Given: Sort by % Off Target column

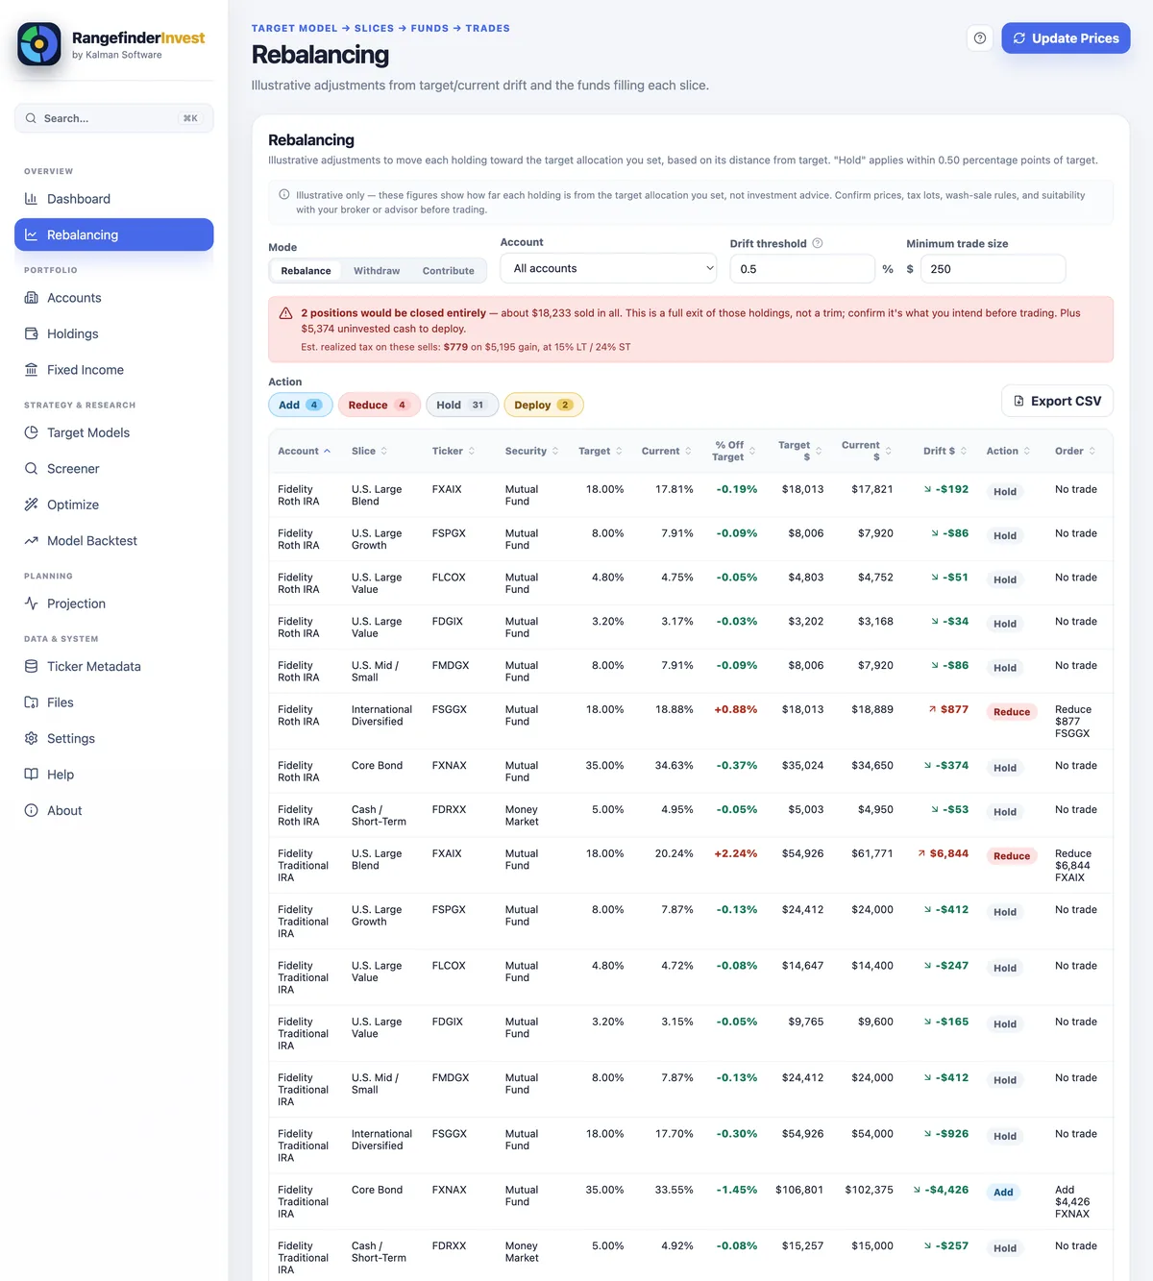Looking at the screenshot, I should click(734, 451).
